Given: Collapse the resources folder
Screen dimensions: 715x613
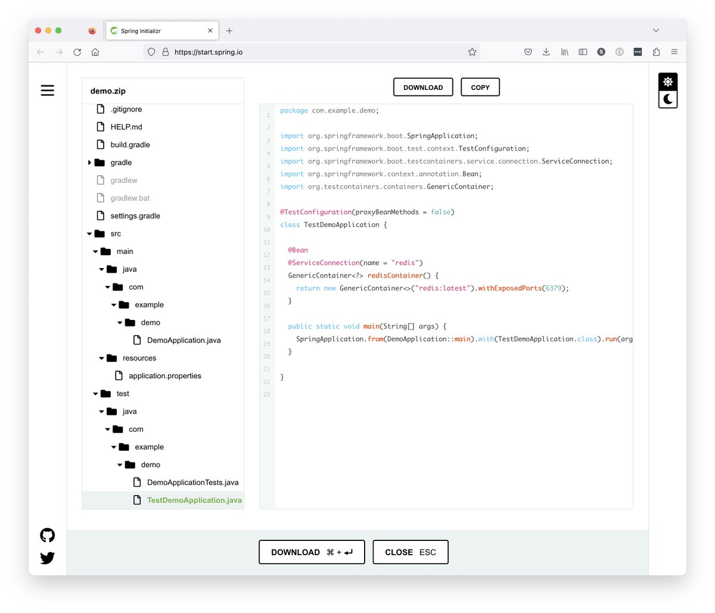Looking at the screenshot, I should pos(102,359).
